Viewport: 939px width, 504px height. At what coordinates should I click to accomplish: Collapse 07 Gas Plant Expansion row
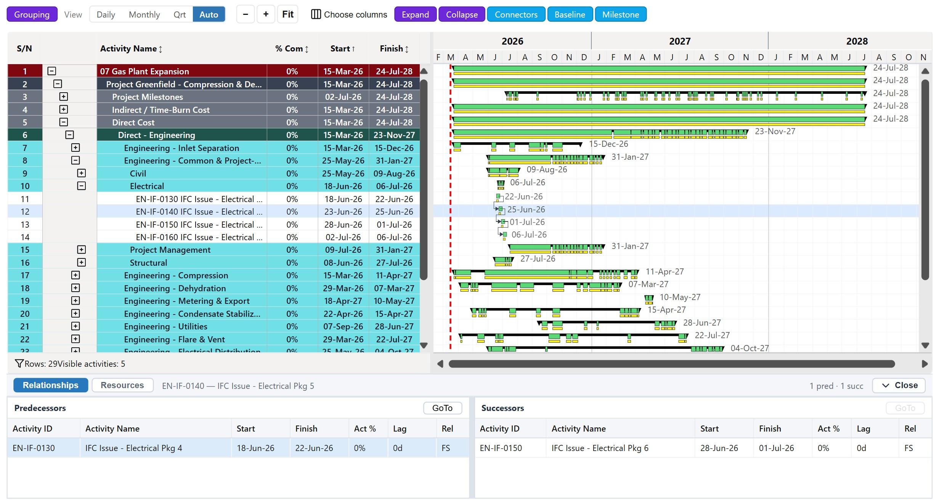[52, 71]
